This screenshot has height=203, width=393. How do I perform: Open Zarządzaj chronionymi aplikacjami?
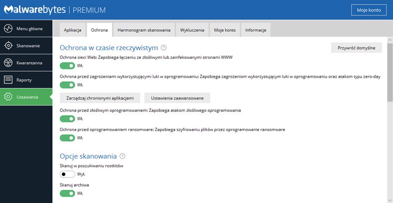click(100, 98)
